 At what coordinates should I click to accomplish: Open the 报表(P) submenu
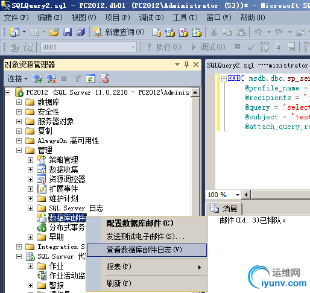point(147,267)
